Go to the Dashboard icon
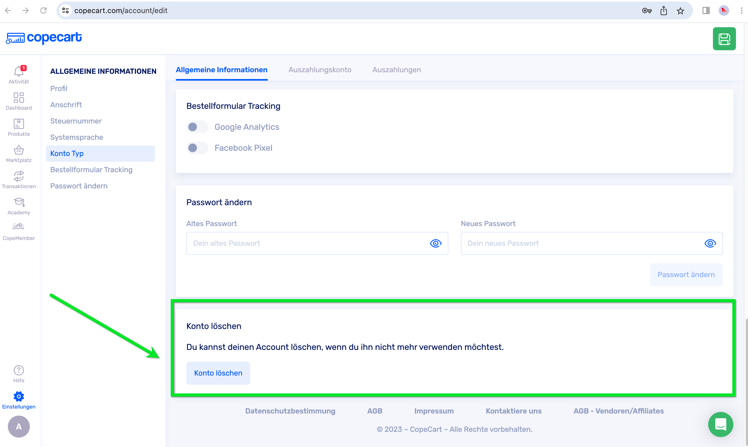 pyautogui.click(x=19, y=98)
